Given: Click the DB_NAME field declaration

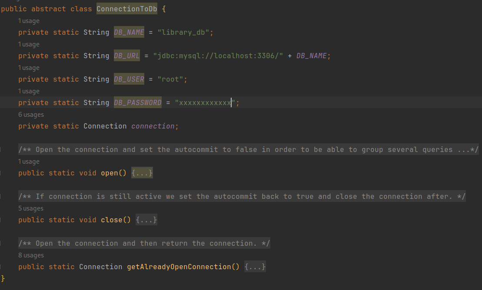Looking at the screenshot, I should pyautogui.click(x=129, y=32).
